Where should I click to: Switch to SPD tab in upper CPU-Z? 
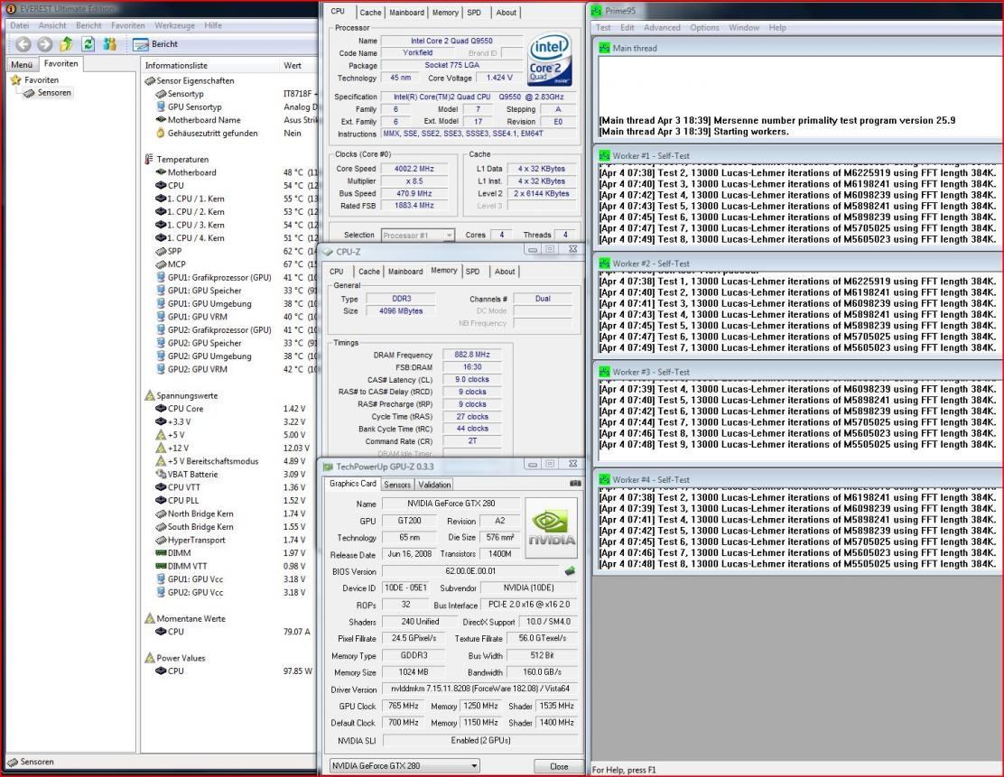(x=474, y=12)
